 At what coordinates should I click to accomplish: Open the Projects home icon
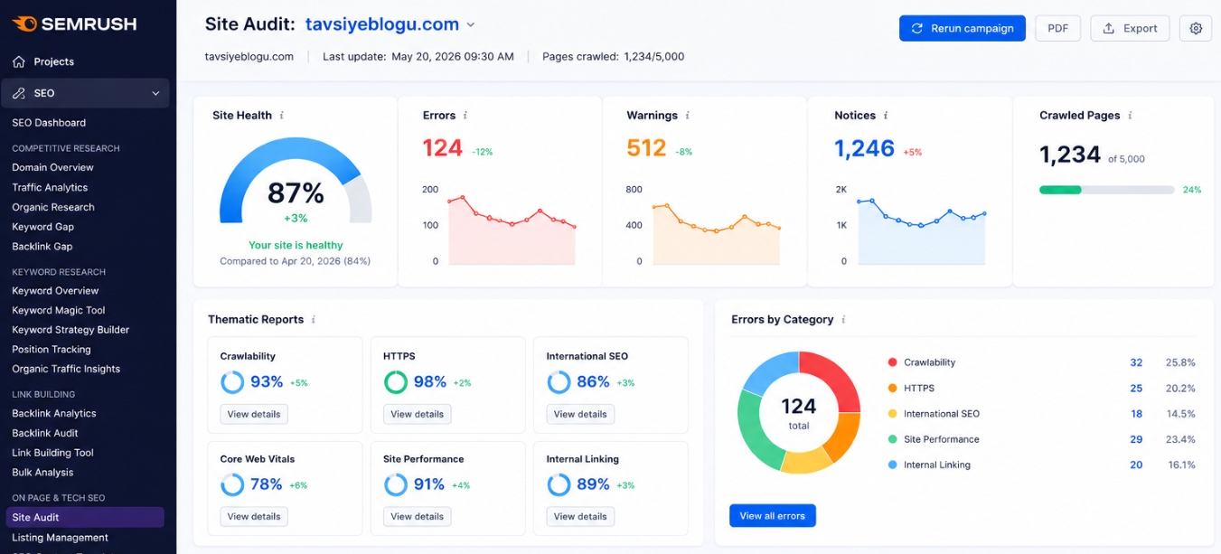pyautogui.click(x=19, y=61)
